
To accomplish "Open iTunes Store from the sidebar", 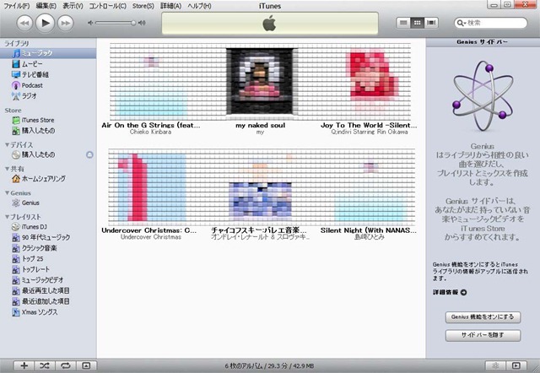I will [x=48, y=120].
